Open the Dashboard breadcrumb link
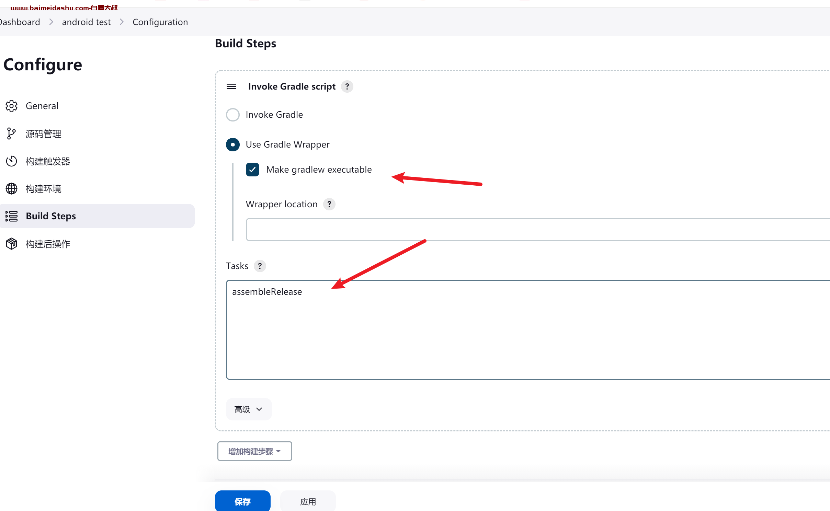This screenshot has width=830, height=511. [20, 22]
